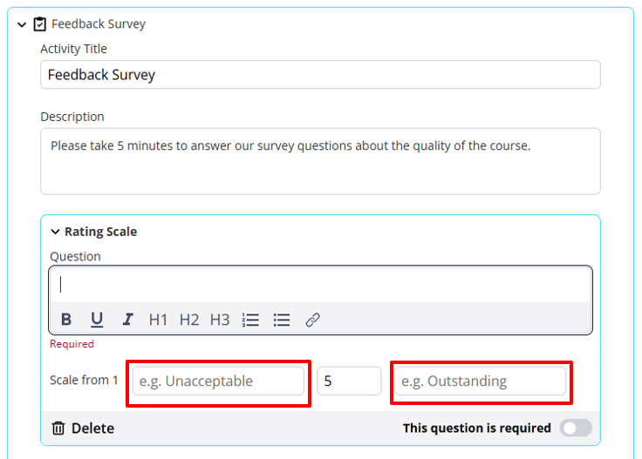Click the trash can icon
This screenshot has height=459, width=642.
point(58,429)
